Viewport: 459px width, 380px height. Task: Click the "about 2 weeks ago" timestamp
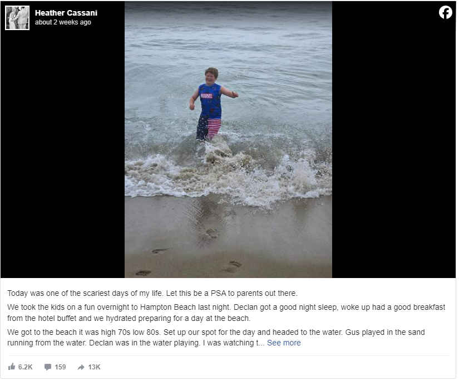63,22
